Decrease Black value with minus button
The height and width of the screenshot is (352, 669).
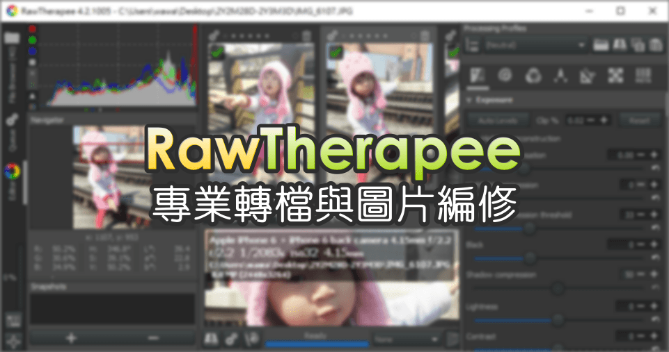[642, 244]
